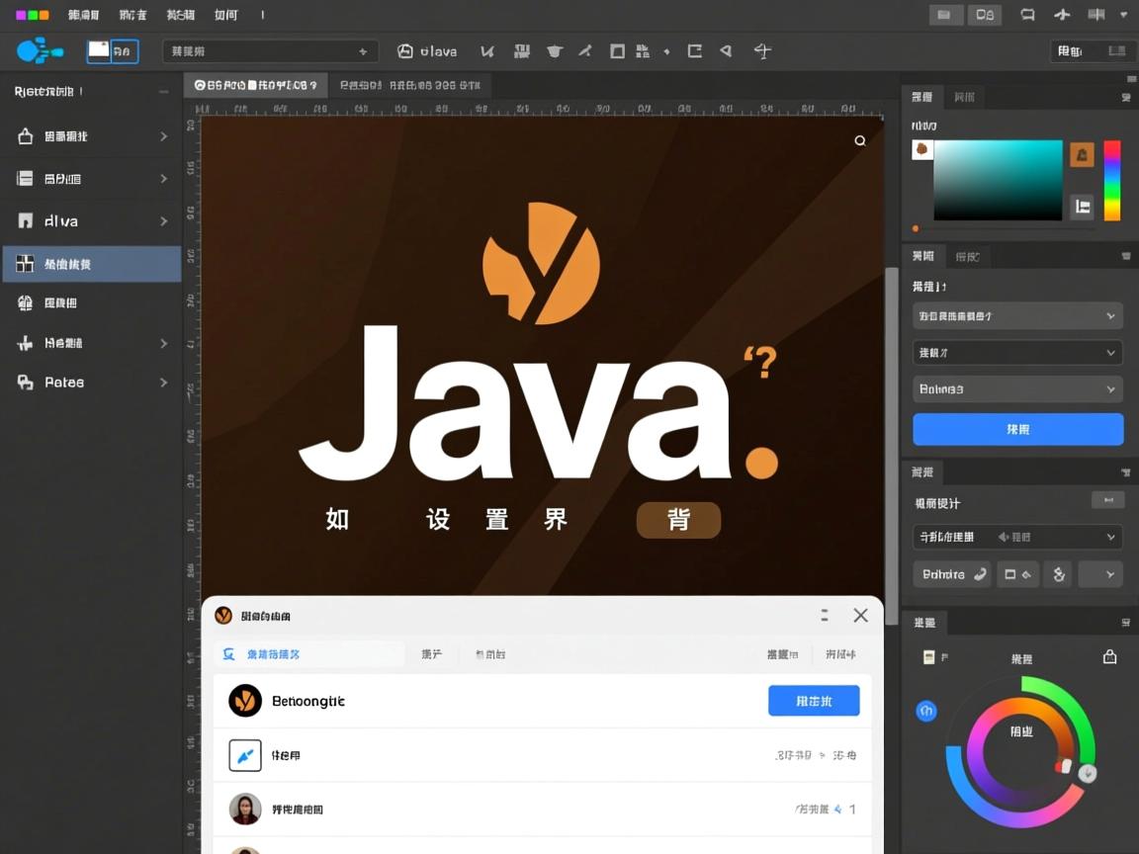Expand the Petes section in the left sidebar
This screenshot has width=1139, height=854.
91,384
